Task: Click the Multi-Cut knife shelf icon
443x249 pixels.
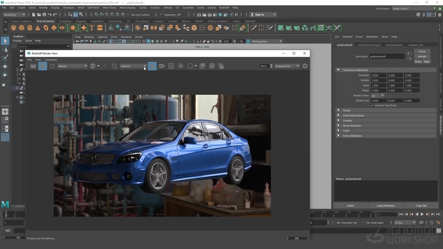Action: pos(254,28)
